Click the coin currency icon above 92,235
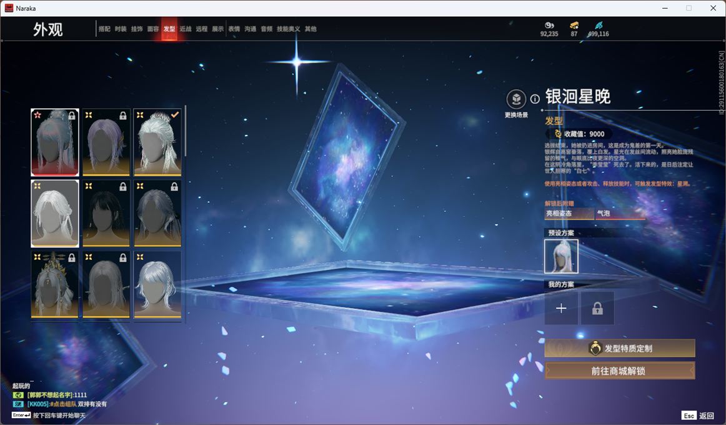The image size is (726, 425). point(549,25)
